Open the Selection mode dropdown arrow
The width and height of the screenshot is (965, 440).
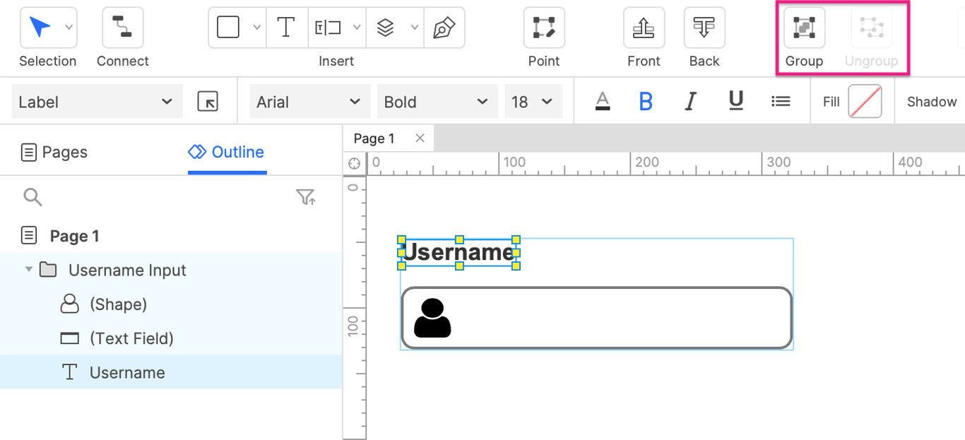pos(69,28)
